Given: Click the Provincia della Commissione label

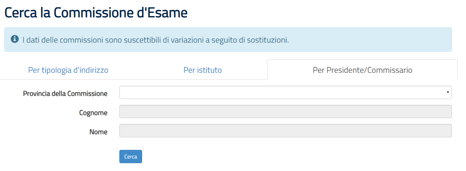Looking at the screenshot, I should click(66, 94).
